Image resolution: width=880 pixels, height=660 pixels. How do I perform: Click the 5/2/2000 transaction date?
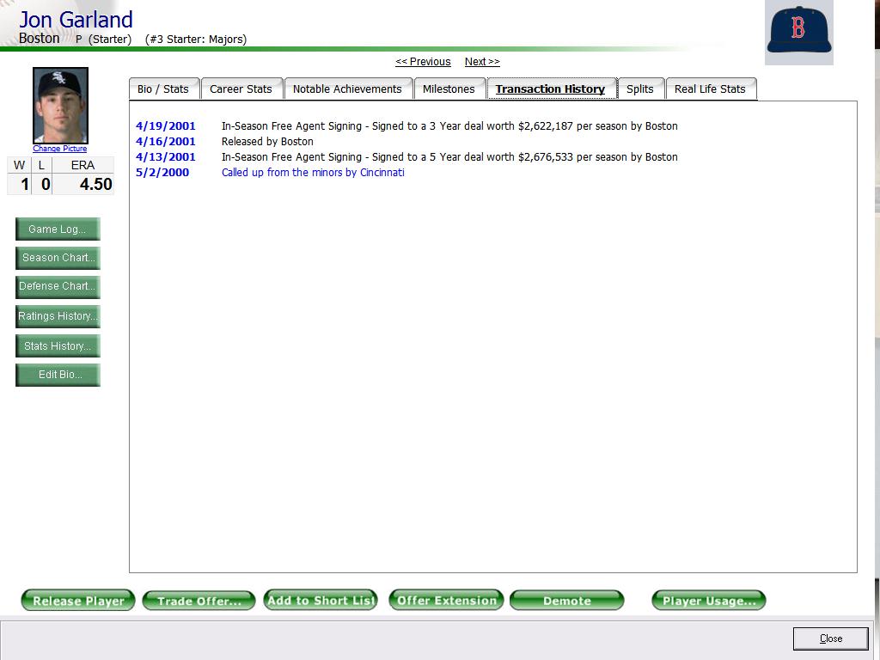click(x=162, y=173)
